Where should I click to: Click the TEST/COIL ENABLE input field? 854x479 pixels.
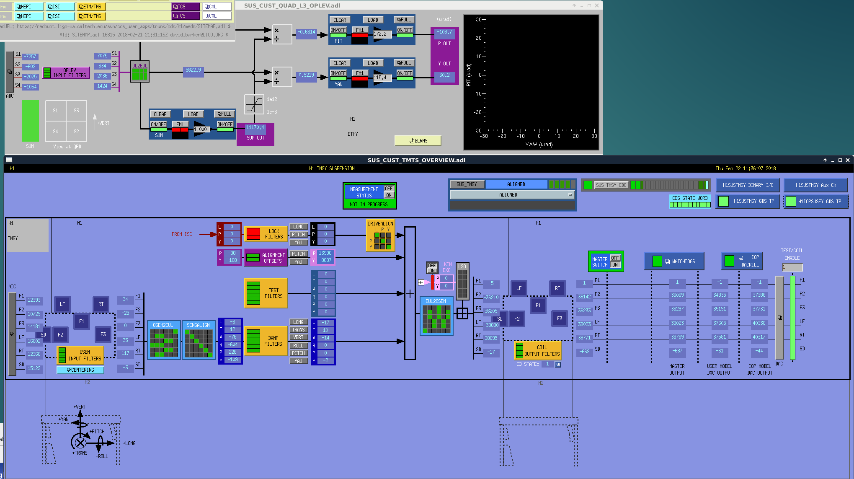(x=792, y=267)
